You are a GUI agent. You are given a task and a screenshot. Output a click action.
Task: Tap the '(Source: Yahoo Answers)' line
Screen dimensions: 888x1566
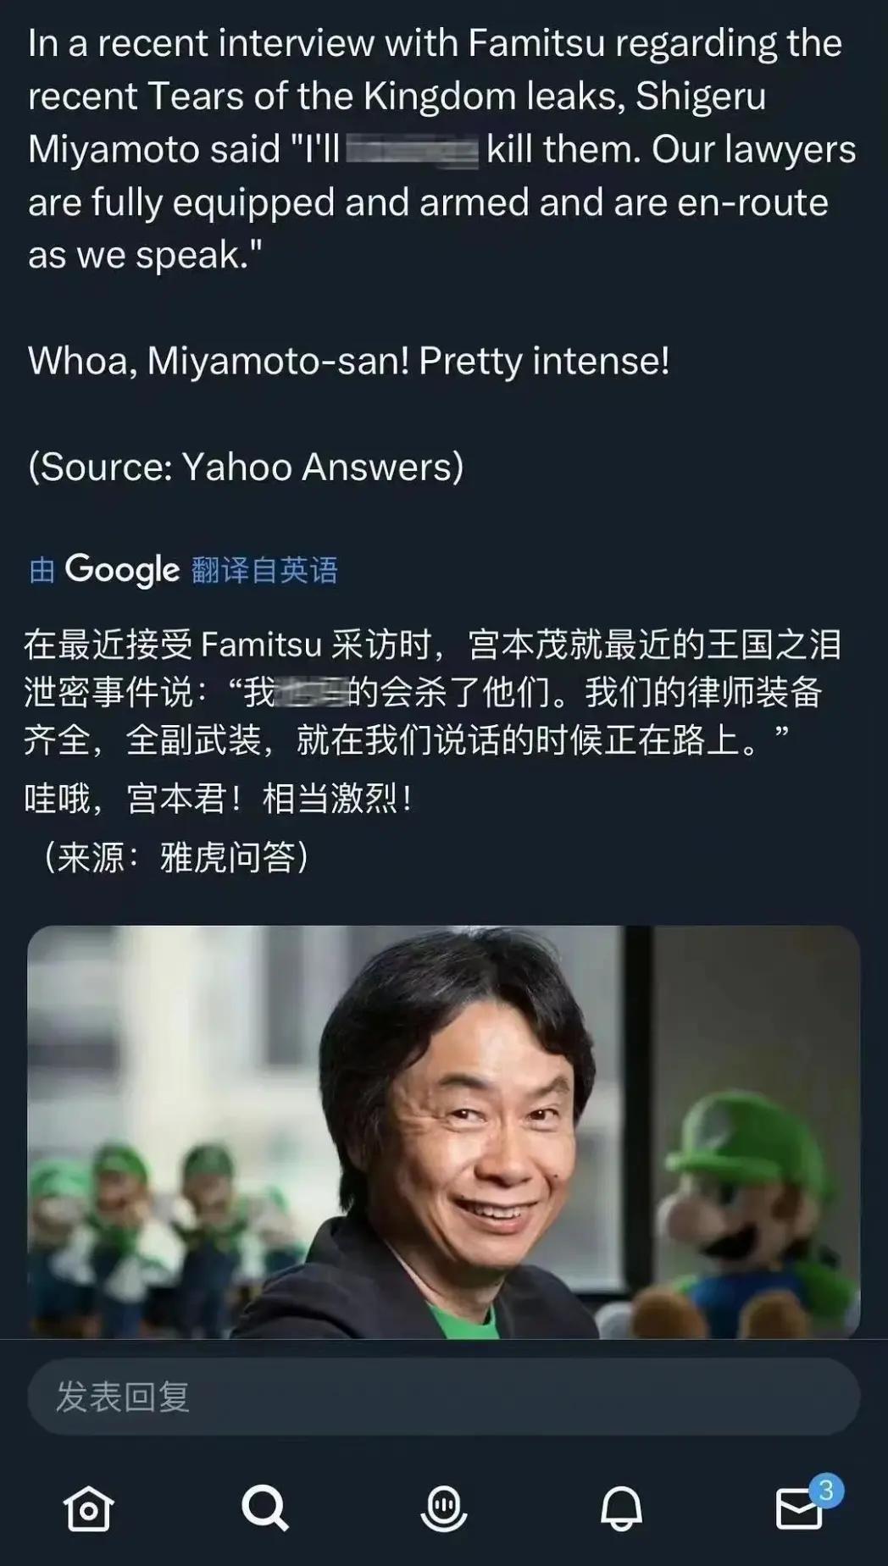(246, 467)
